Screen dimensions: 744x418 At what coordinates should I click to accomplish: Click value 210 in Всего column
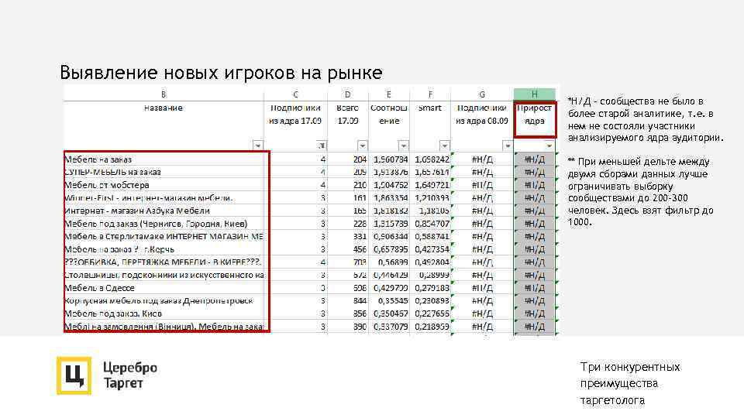(360, 185)
